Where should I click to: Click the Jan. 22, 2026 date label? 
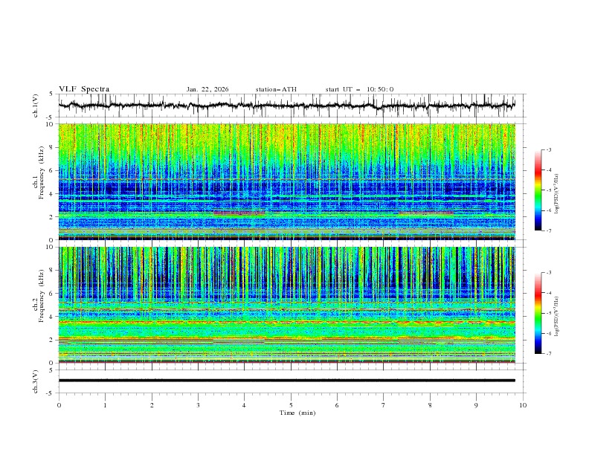tap(207, 89)
